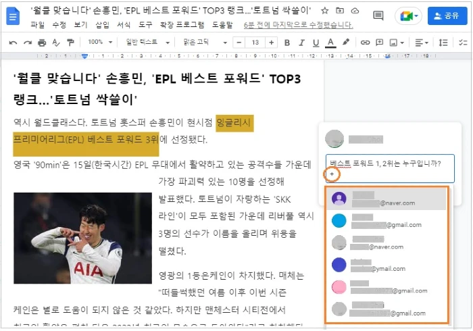This screenshot has width=473, height=331.
Task: Star this document
Action: [x=325, y=11]
